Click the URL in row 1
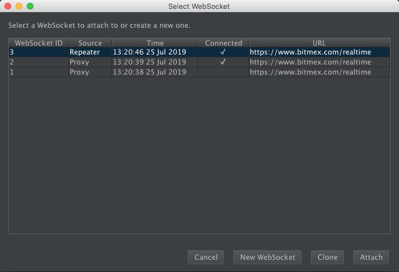399x272 pixels. click(x=319, y=72)
